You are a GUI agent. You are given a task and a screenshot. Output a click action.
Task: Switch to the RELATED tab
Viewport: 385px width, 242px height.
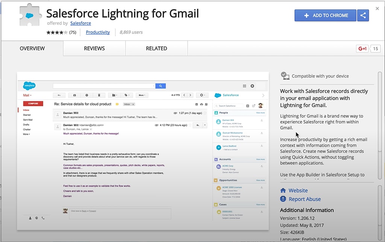click(156, 49)
